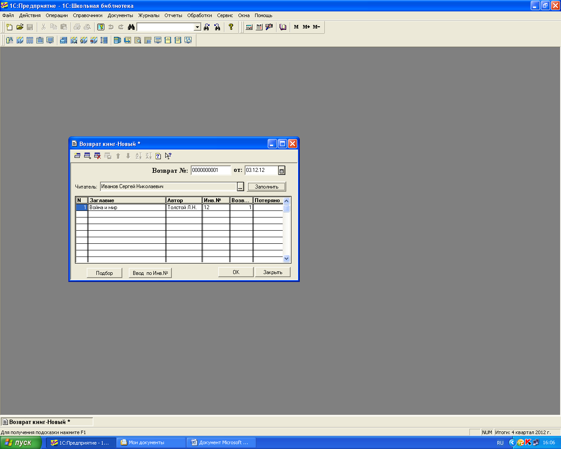This screenshot has height=449, width=561.
Task: Click the context help pointer icon in dialog
Action: tap(168, 156)
